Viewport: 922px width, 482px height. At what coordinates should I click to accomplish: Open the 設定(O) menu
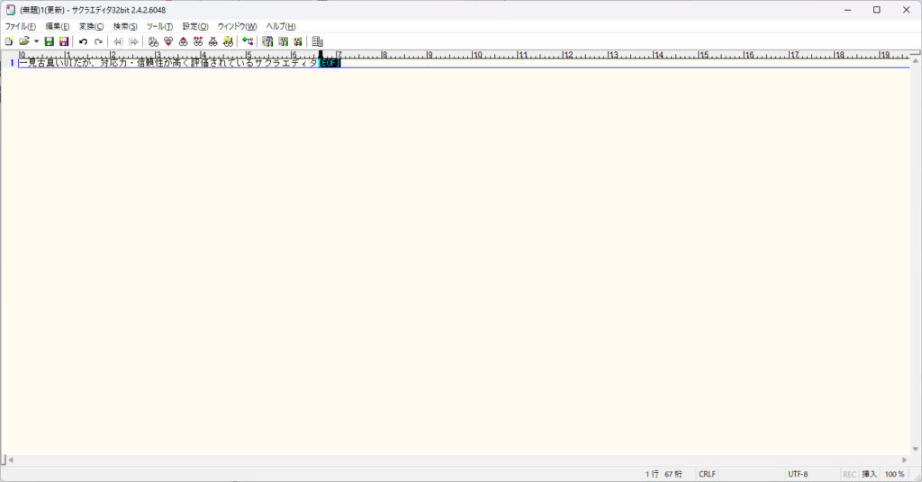click(x=195, y=26)
